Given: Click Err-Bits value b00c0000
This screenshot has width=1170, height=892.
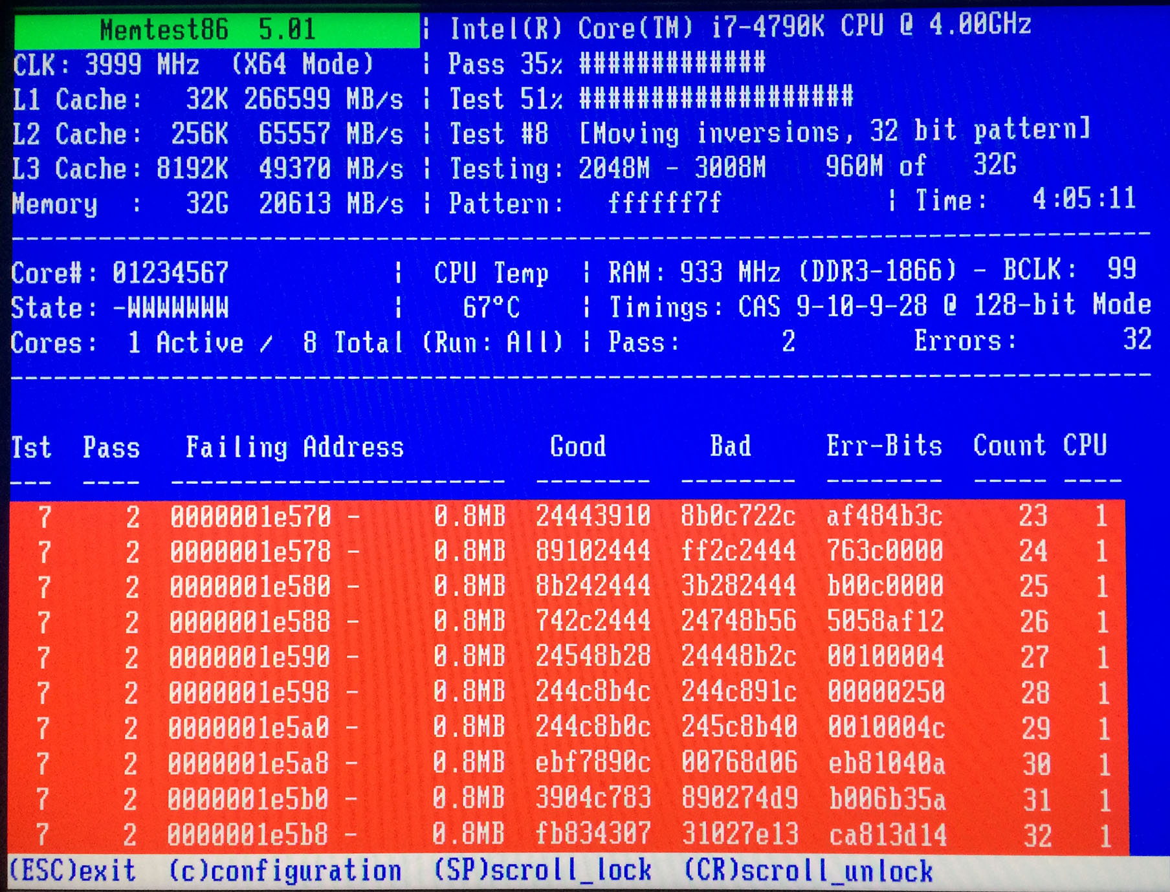Looking at the screenshot, I should (885, 585).
